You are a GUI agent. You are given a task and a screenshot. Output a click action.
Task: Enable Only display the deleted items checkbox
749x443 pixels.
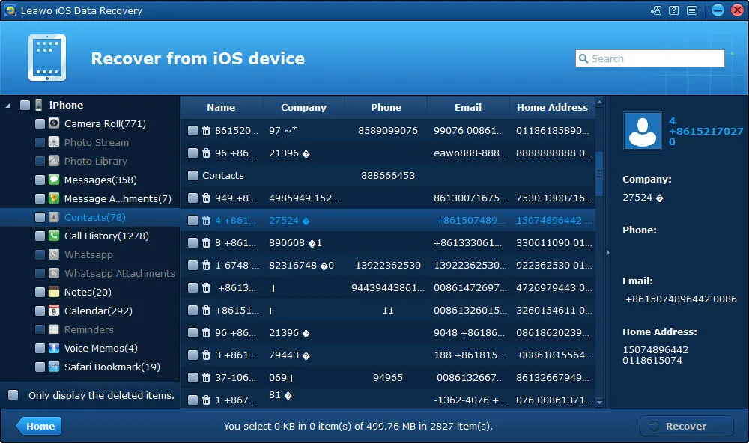pyautogui.click(x=13, y=395)
